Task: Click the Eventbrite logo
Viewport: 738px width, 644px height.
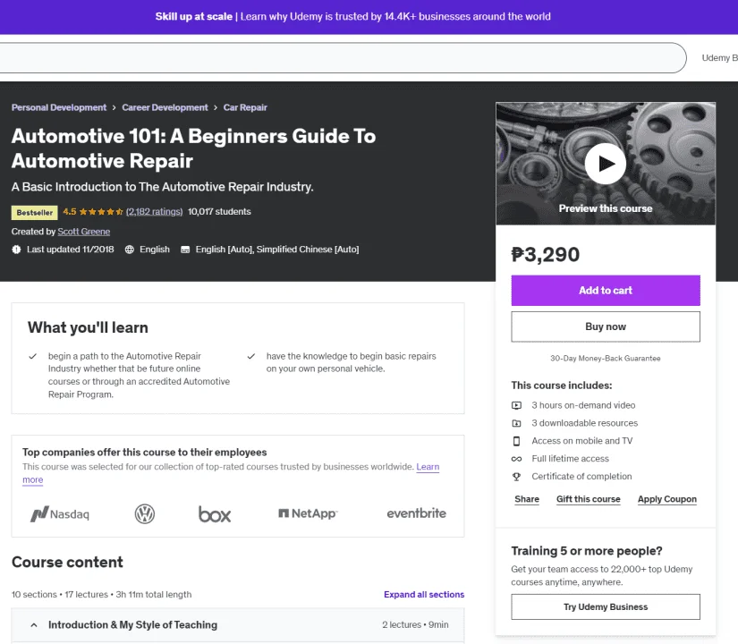Action: 416,513
